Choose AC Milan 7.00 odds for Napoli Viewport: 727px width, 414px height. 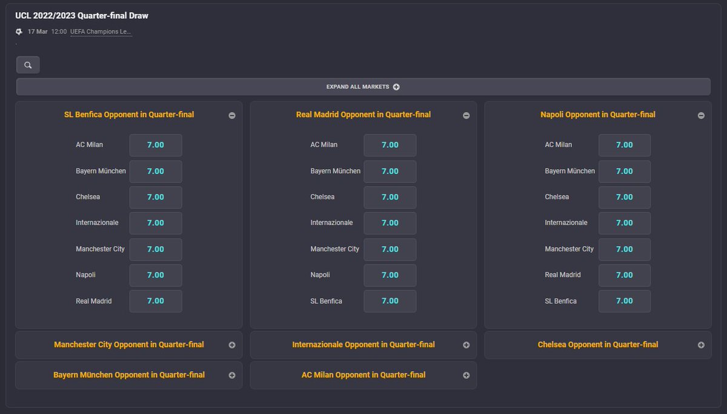coord(625,145)
